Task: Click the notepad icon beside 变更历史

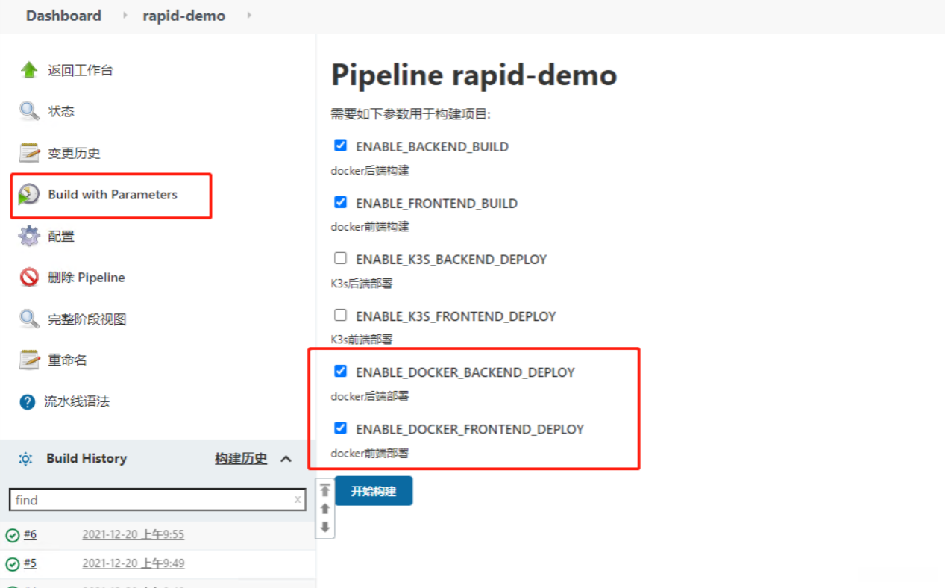Action: [29, 153]
